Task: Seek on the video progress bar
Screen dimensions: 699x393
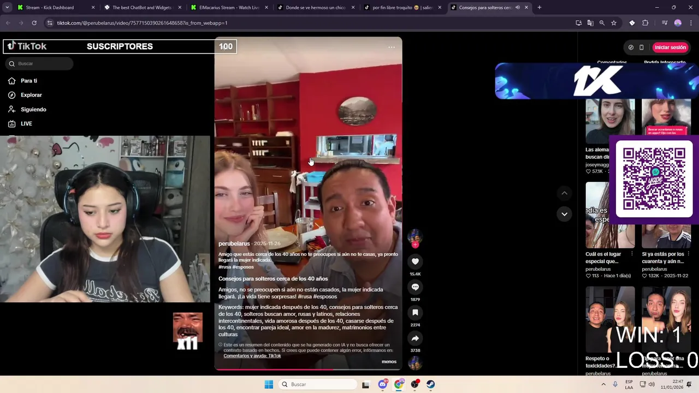Action: [308, 370]
